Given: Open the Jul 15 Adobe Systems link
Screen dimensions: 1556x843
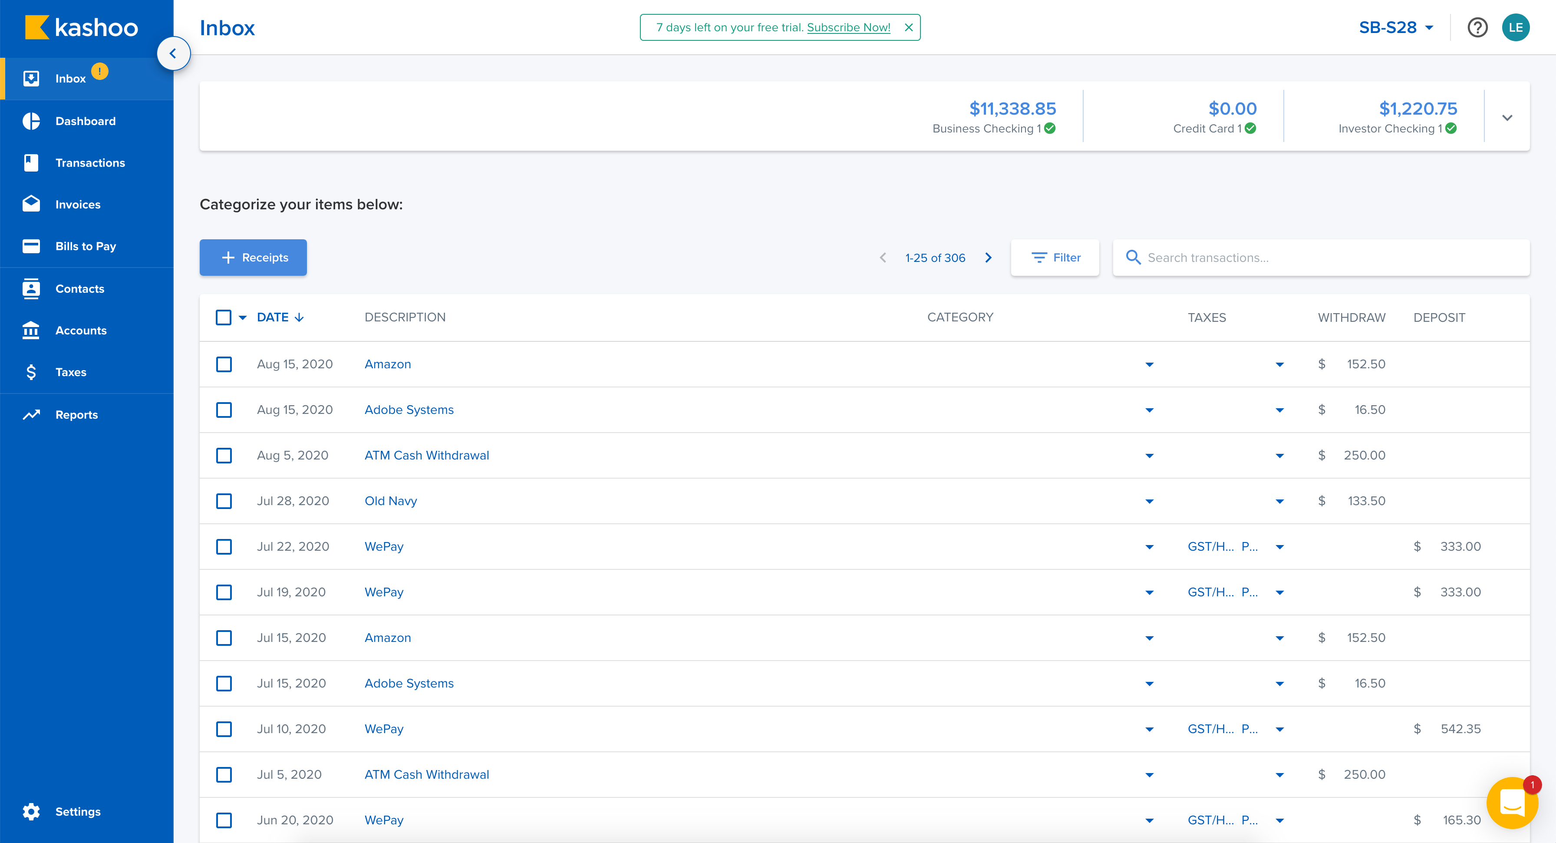Looking at the screenshot, I should point(409,683).
